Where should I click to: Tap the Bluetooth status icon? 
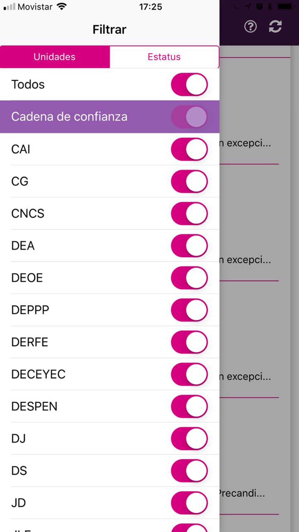(x=270, y=6)
